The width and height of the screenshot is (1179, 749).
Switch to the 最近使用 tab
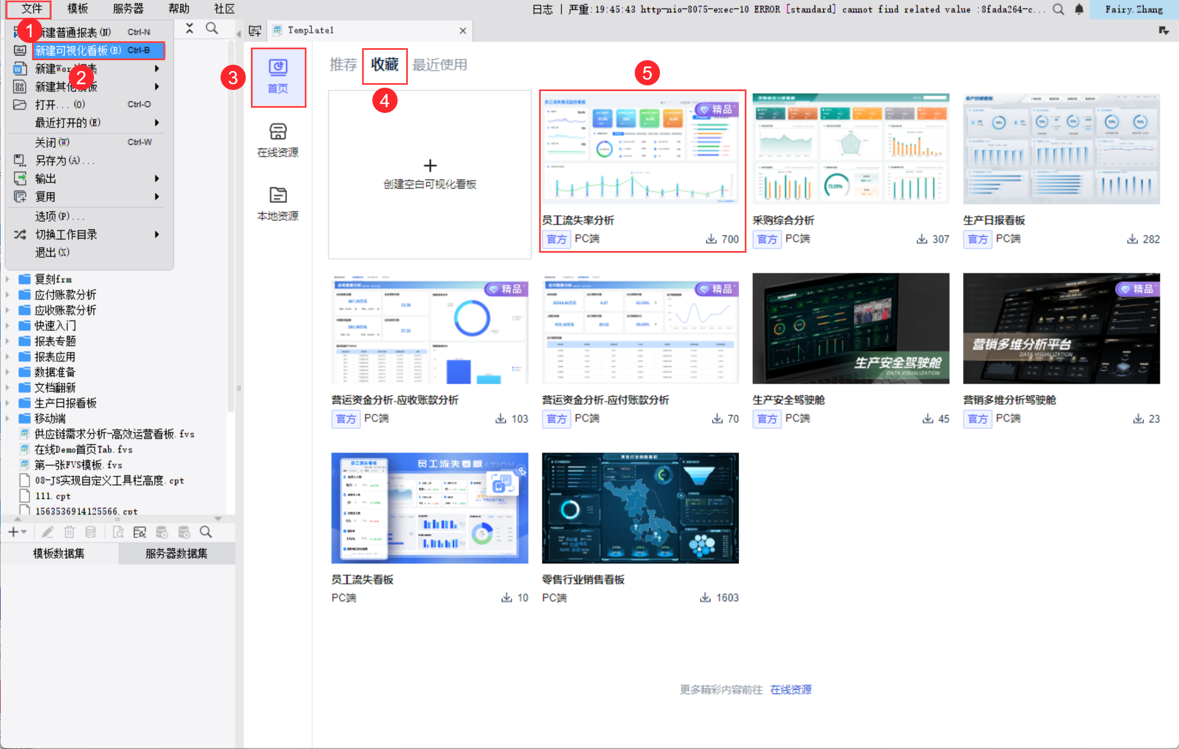(x=439, y=65)
